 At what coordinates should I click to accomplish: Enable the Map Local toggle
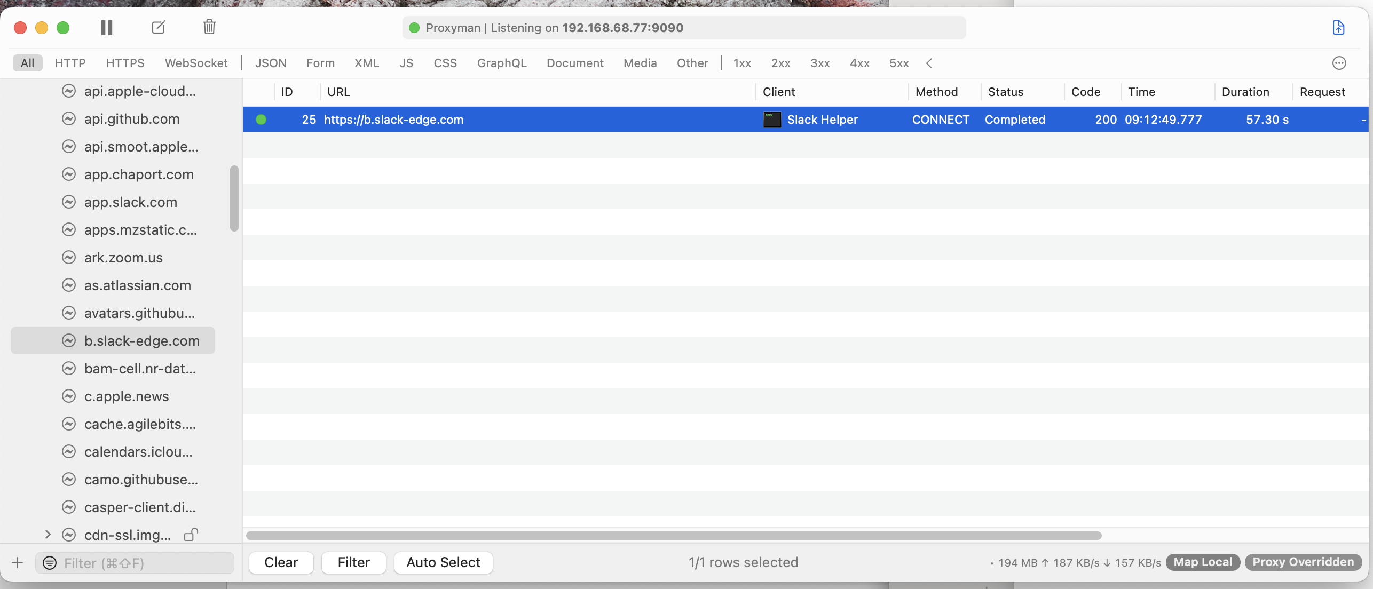[x=1202, y=562]
